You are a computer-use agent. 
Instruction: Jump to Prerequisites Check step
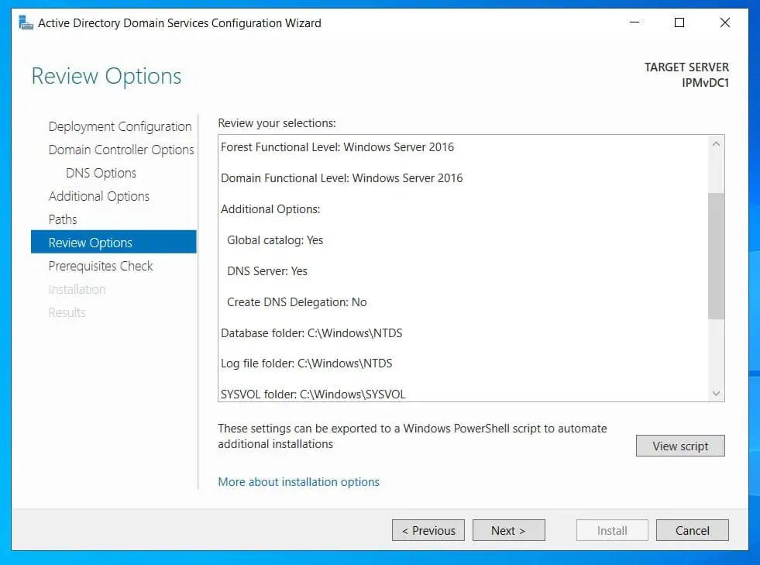pyautogui.click(x=101, y=266)
